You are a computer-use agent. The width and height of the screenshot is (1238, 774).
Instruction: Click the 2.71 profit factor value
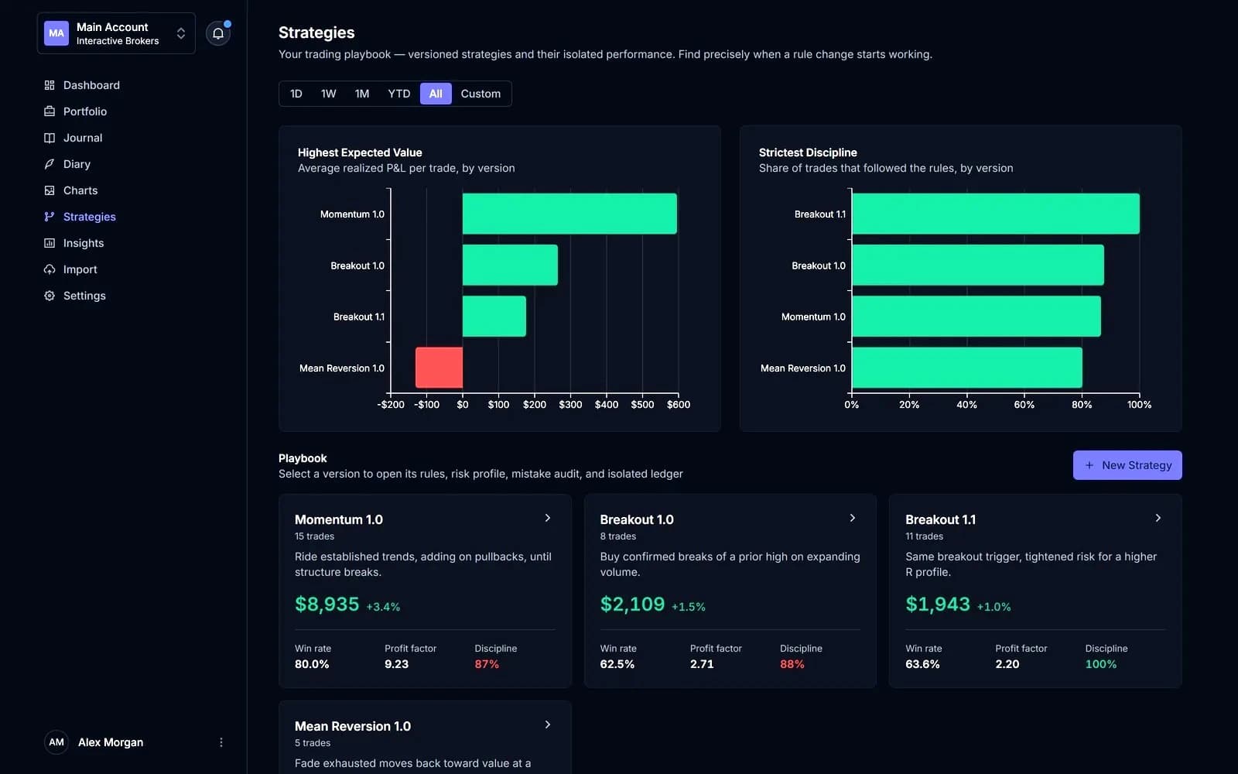tap(702, 664)
